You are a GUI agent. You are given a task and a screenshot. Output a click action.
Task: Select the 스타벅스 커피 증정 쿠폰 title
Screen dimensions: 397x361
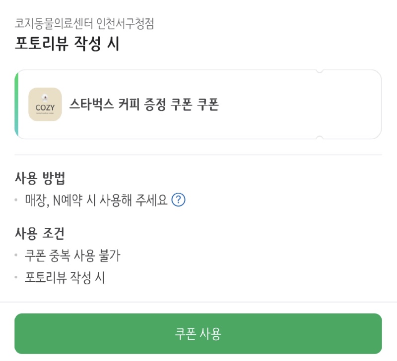tap(144, 104)
